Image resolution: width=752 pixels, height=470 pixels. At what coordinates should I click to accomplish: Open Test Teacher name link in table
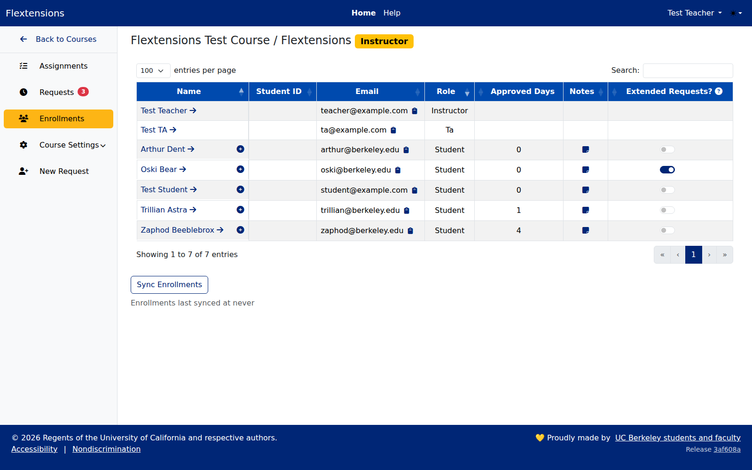168,110
